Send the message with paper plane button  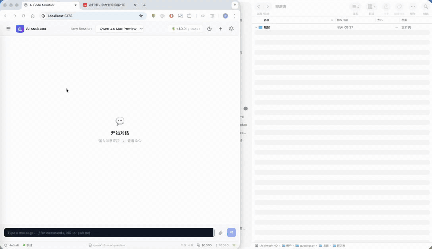[x=232, y=233]
